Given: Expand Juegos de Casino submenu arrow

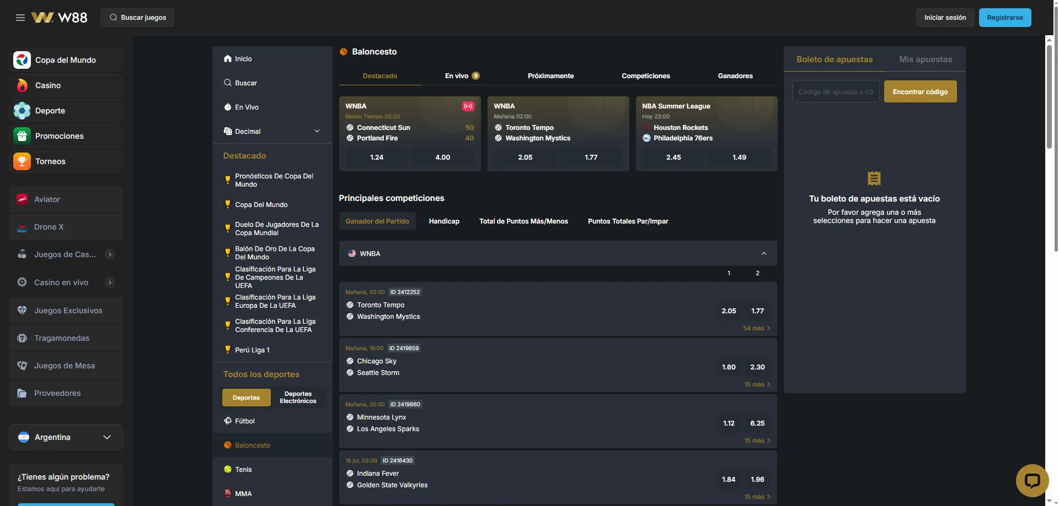Looking at the screenshot, I should point(110,254).
